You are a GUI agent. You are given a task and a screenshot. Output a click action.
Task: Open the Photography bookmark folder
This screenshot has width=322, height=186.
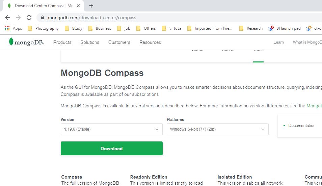[43, 28]
